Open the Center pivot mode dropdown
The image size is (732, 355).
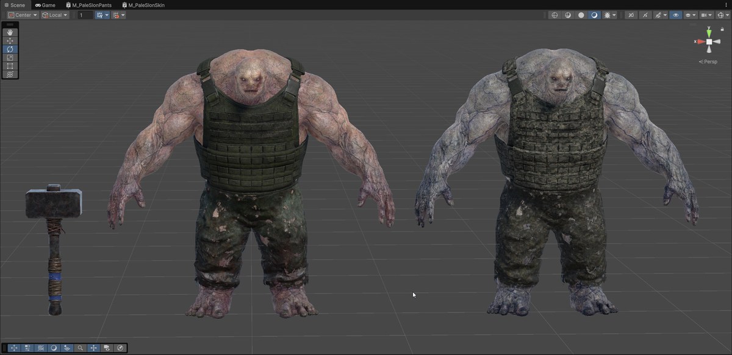(23, 15)
